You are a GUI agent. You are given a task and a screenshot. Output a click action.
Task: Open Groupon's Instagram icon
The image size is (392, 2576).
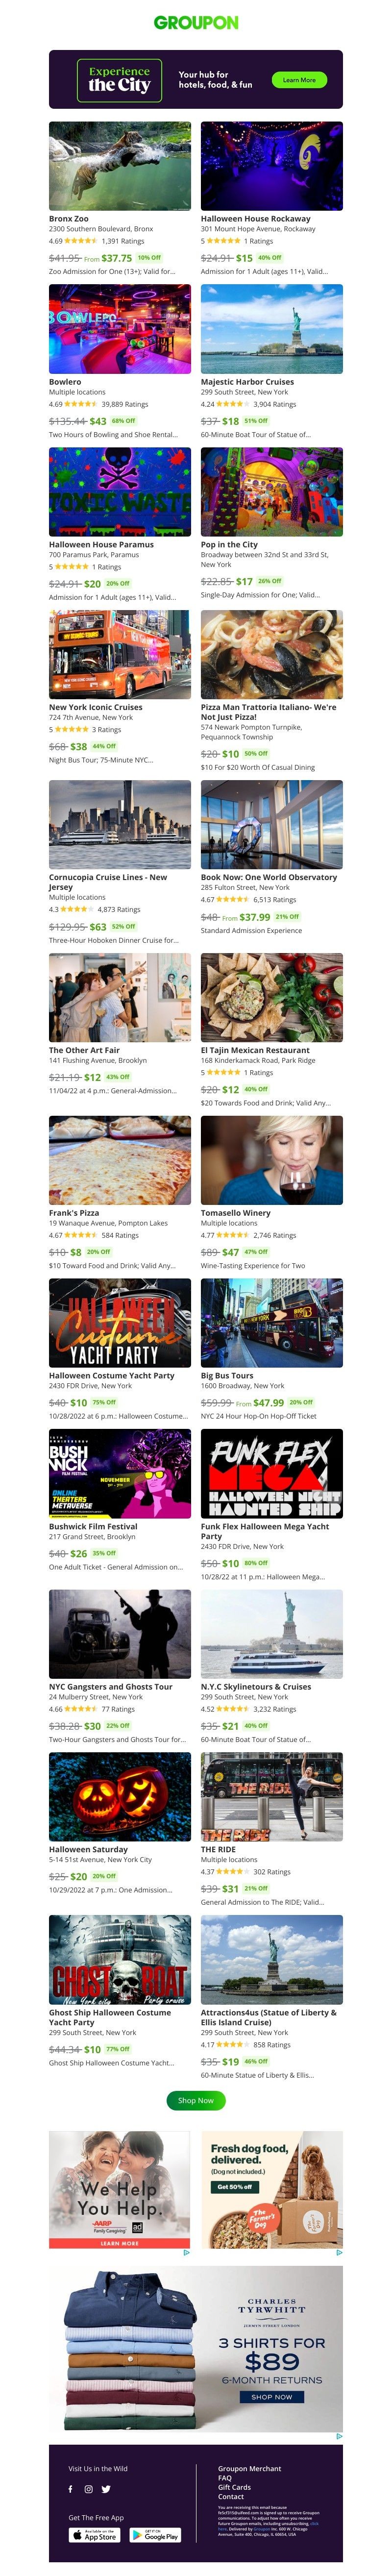[x=88, y=2488]
